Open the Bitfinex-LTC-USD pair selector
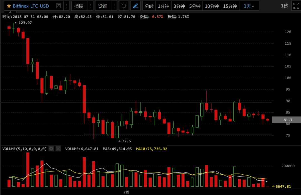This screenshot has width=301, height=195. point(31,6)
